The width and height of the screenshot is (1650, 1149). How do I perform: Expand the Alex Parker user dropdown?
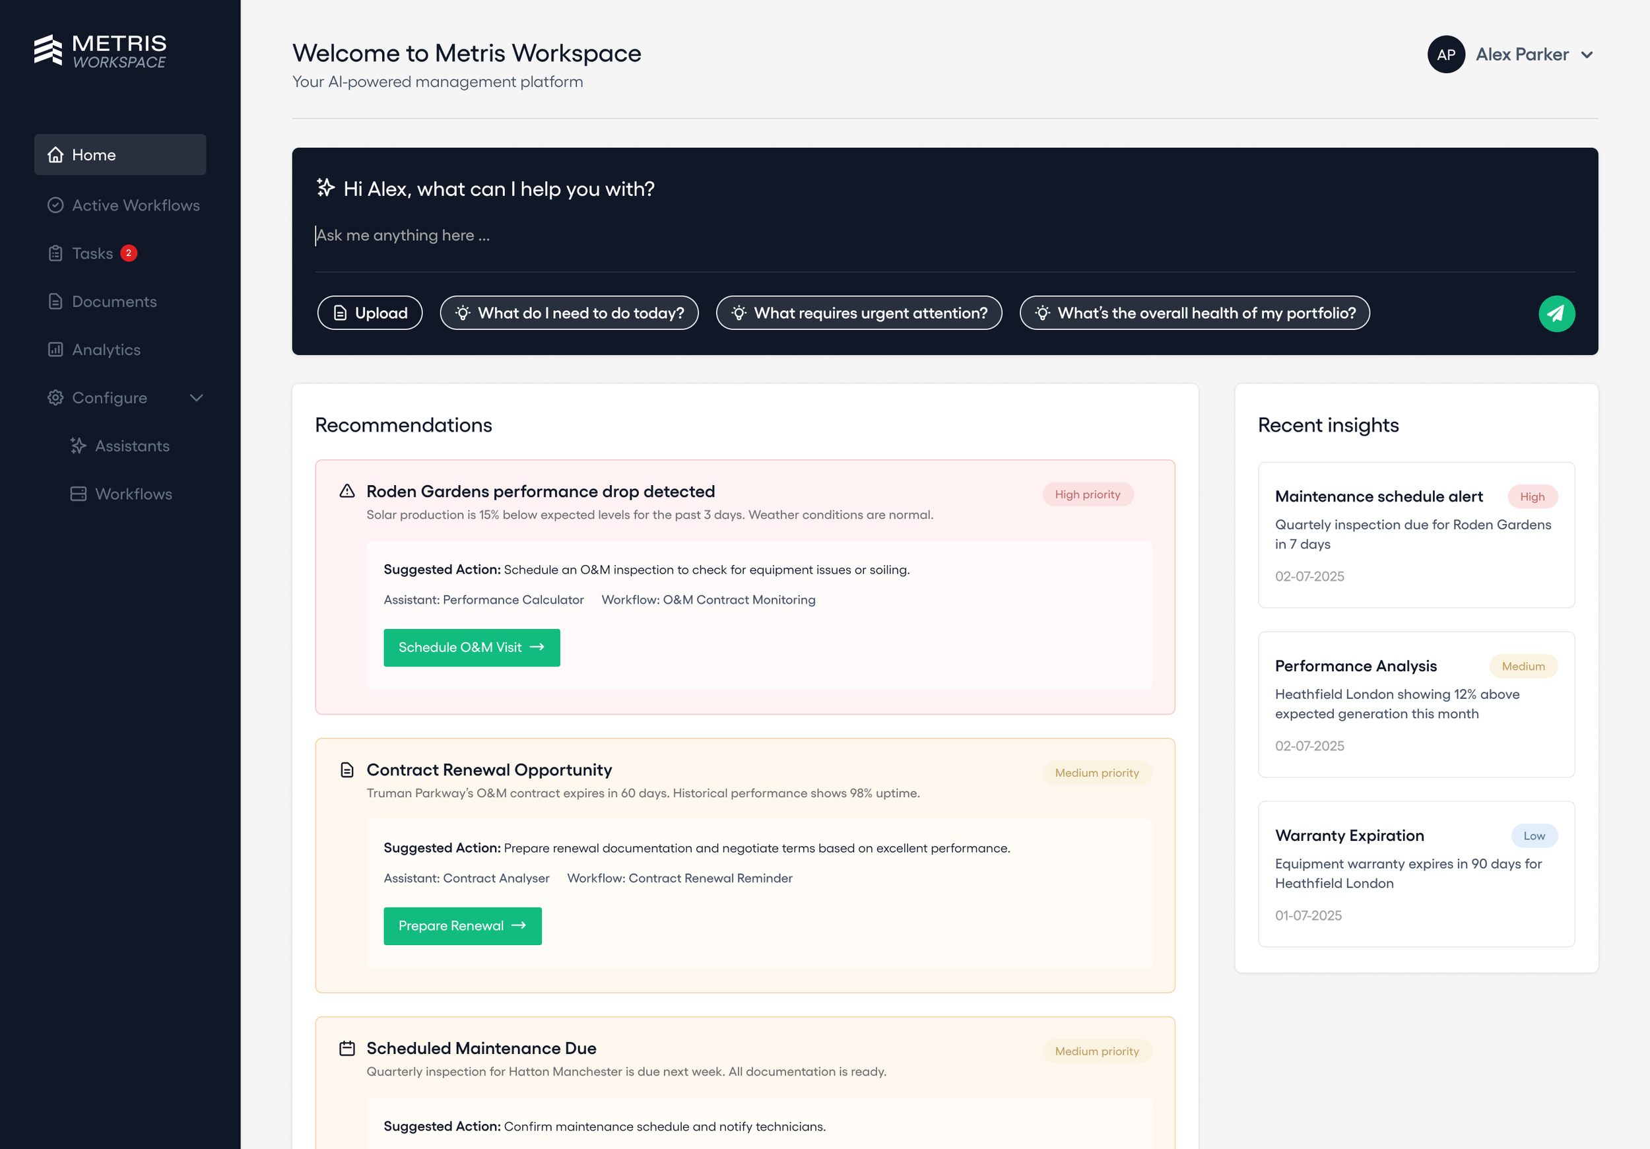(1587, 55)
